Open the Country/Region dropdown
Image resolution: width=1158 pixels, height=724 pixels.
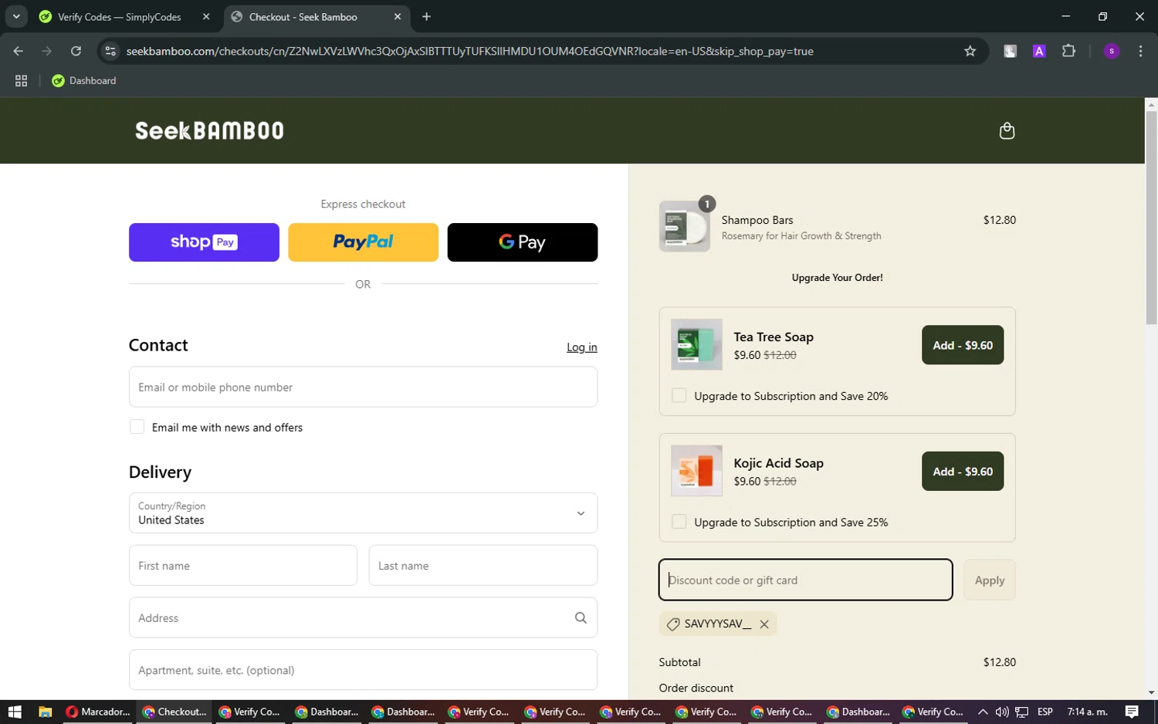coord(363,513)
